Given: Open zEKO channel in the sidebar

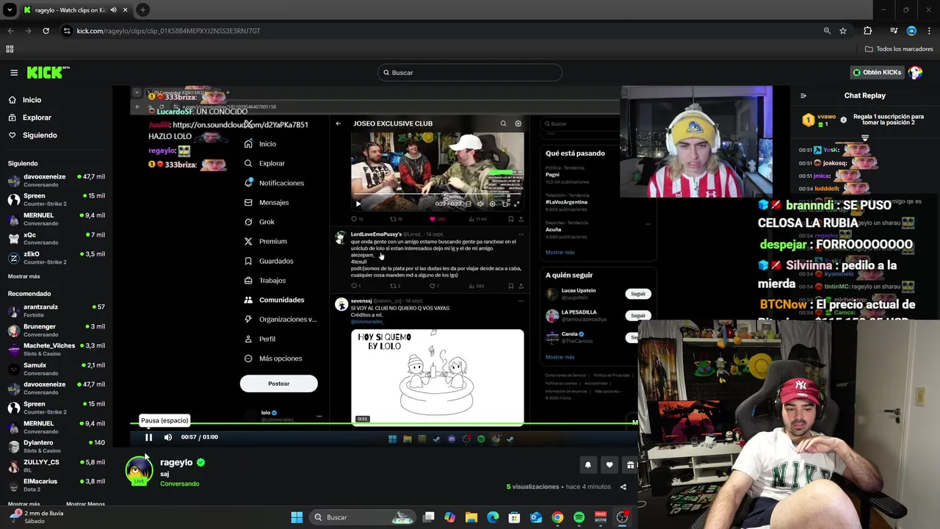Looking at the screenshot, I should click(x=56, y=257).
